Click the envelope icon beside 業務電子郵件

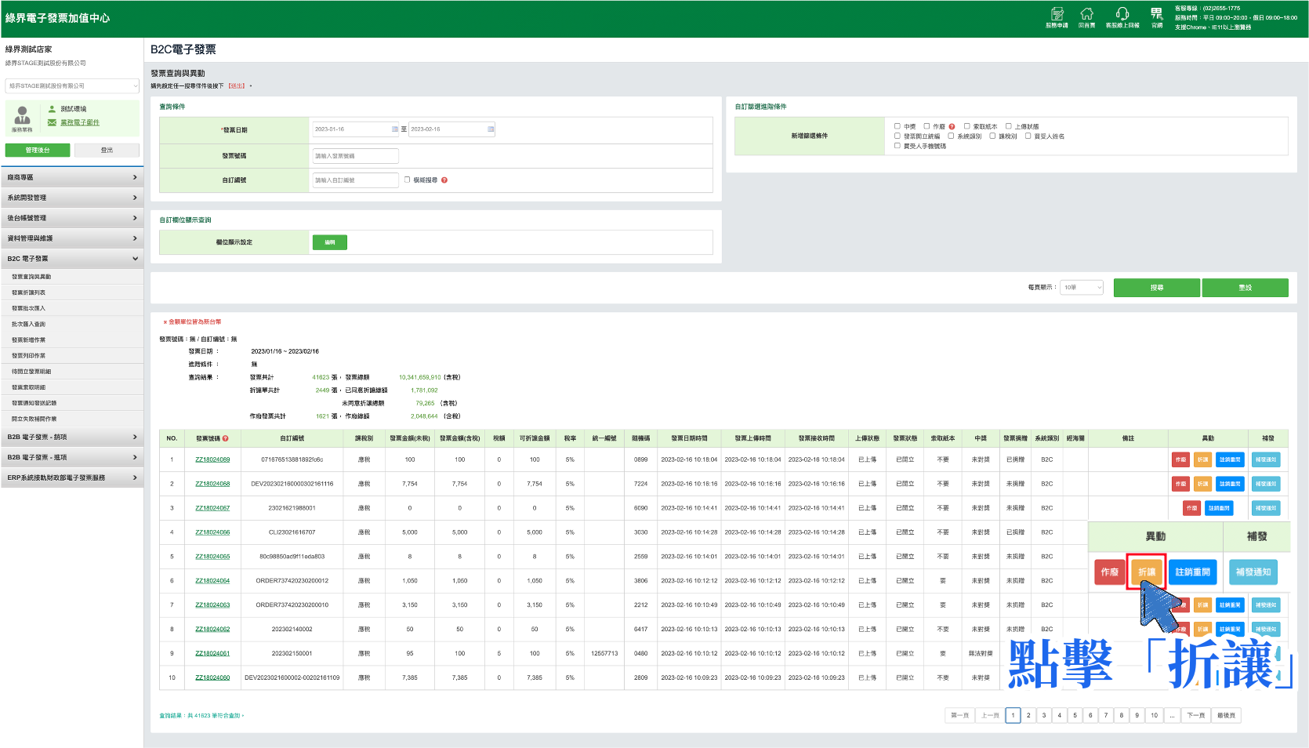(x=52, y=122)
